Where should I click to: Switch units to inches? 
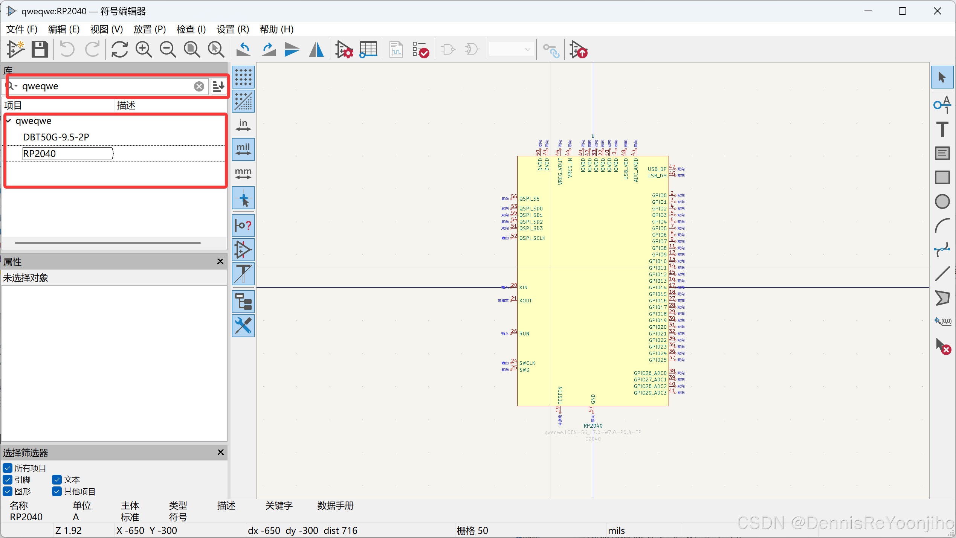[243, 125]
